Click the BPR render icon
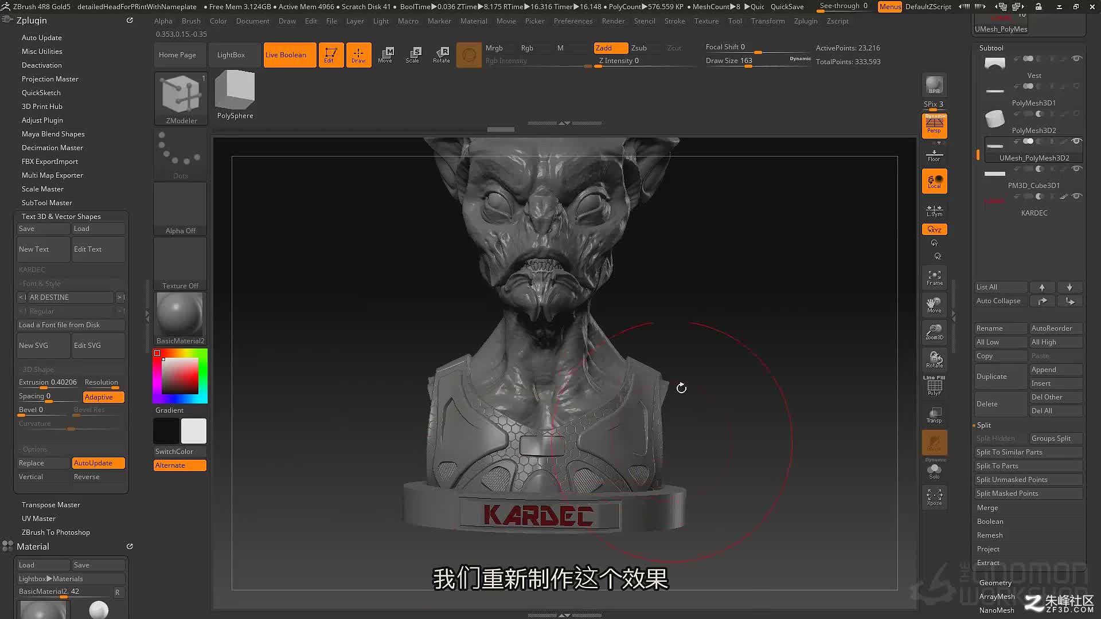 (x=934, y=85)
